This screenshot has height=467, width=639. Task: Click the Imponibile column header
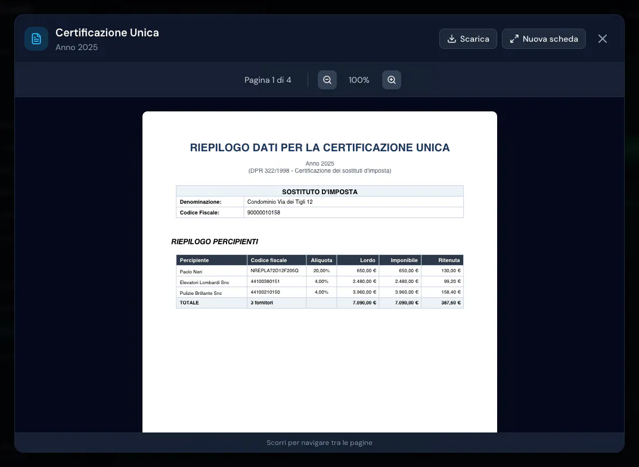400,260
